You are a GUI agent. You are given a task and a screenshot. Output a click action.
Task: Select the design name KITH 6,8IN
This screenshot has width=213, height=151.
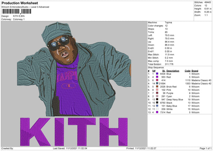(x=19, y=16)
